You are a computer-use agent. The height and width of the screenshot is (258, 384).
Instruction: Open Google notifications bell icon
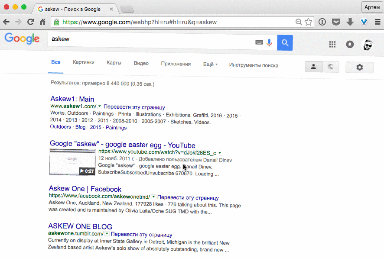pos(350,44)
